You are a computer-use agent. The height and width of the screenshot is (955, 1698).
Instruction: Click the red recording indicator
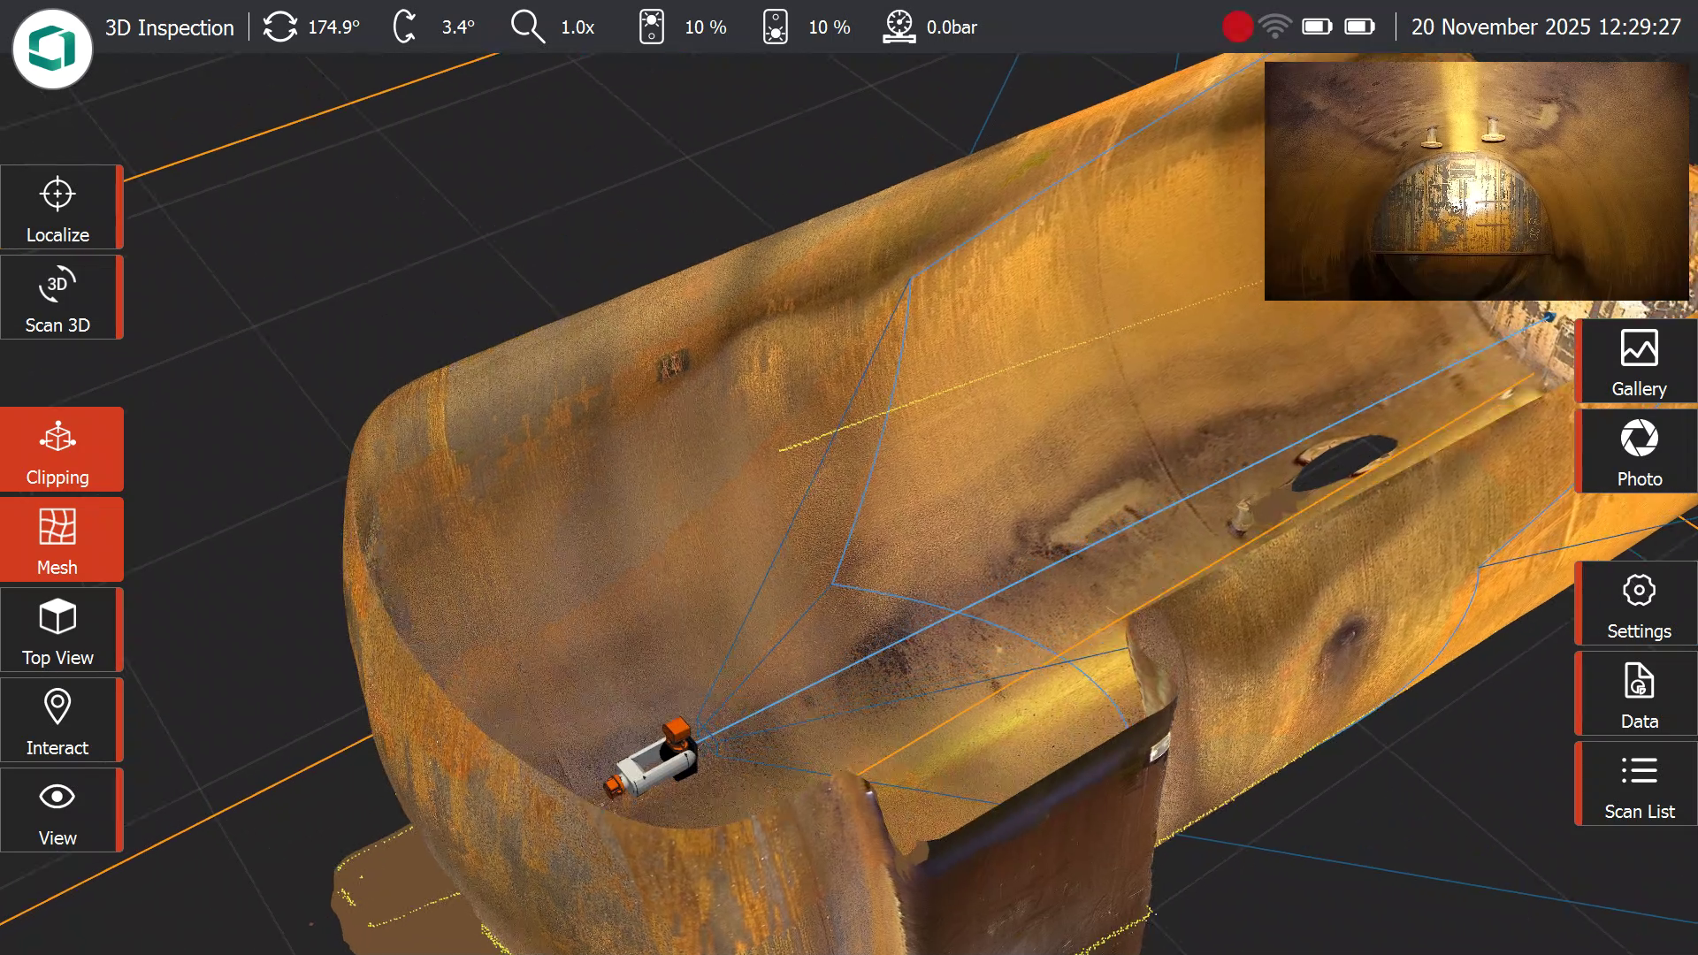tap(1237, 27)
